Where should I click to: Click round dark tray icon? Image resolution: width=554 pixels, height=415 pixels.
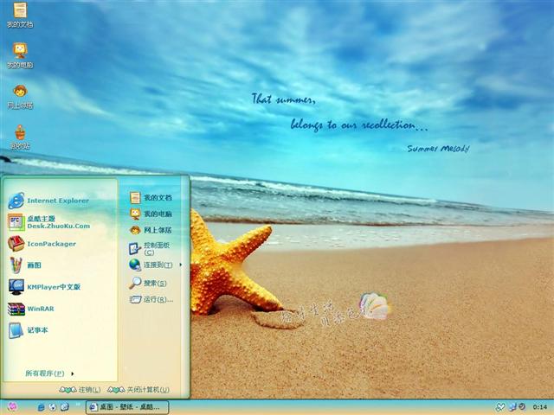(522, 407)
